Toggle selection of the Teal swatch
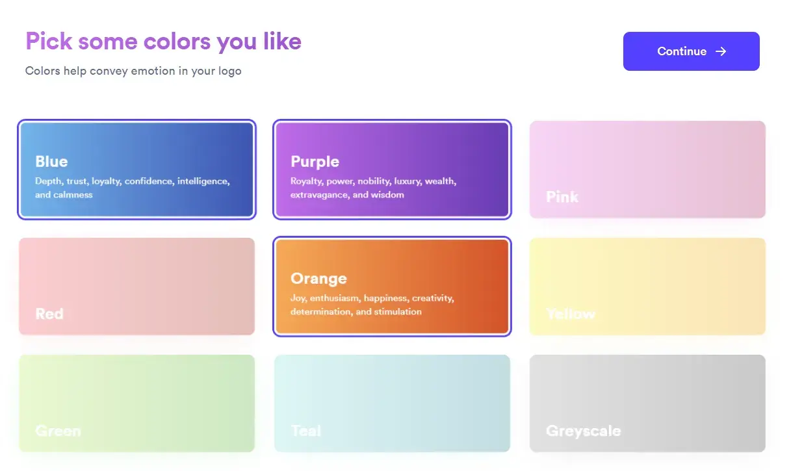The height and width of the screenshot is (471, 789). pyautogui.click(x=392, y=403)
